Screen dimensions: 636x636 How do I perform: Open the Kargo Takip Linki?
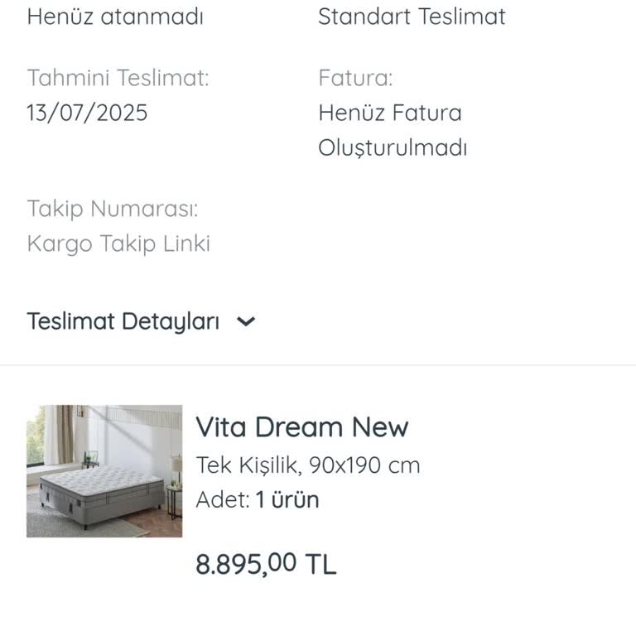click(x=118, y=243)
